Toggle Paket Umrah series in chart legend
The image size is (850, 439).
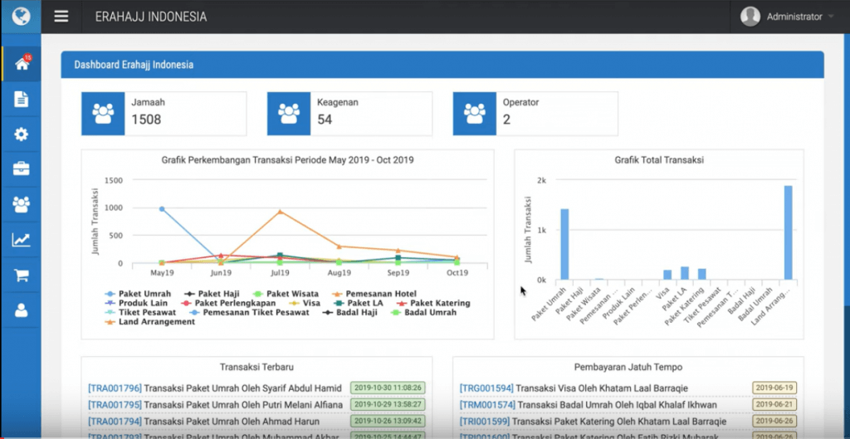(x=142, y=293)
